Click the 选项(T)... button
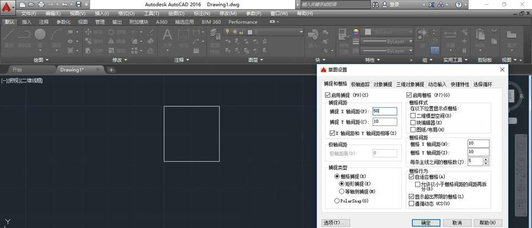This screenshot has height=228, width=532. (336, 222)
